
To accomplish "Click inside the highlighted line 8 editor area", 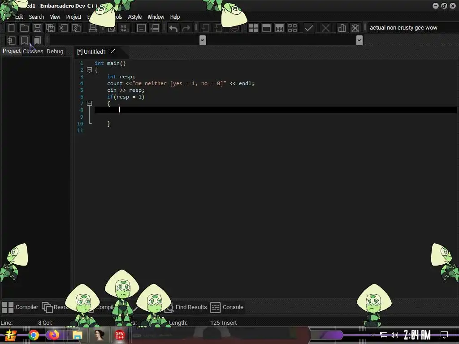I will pos(276,110).
